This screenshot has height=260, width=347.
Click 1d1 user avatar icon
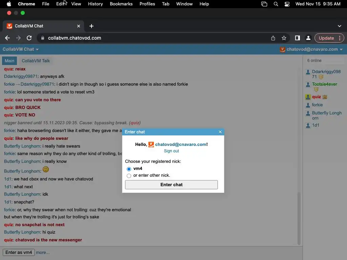[x=308, y=126]
